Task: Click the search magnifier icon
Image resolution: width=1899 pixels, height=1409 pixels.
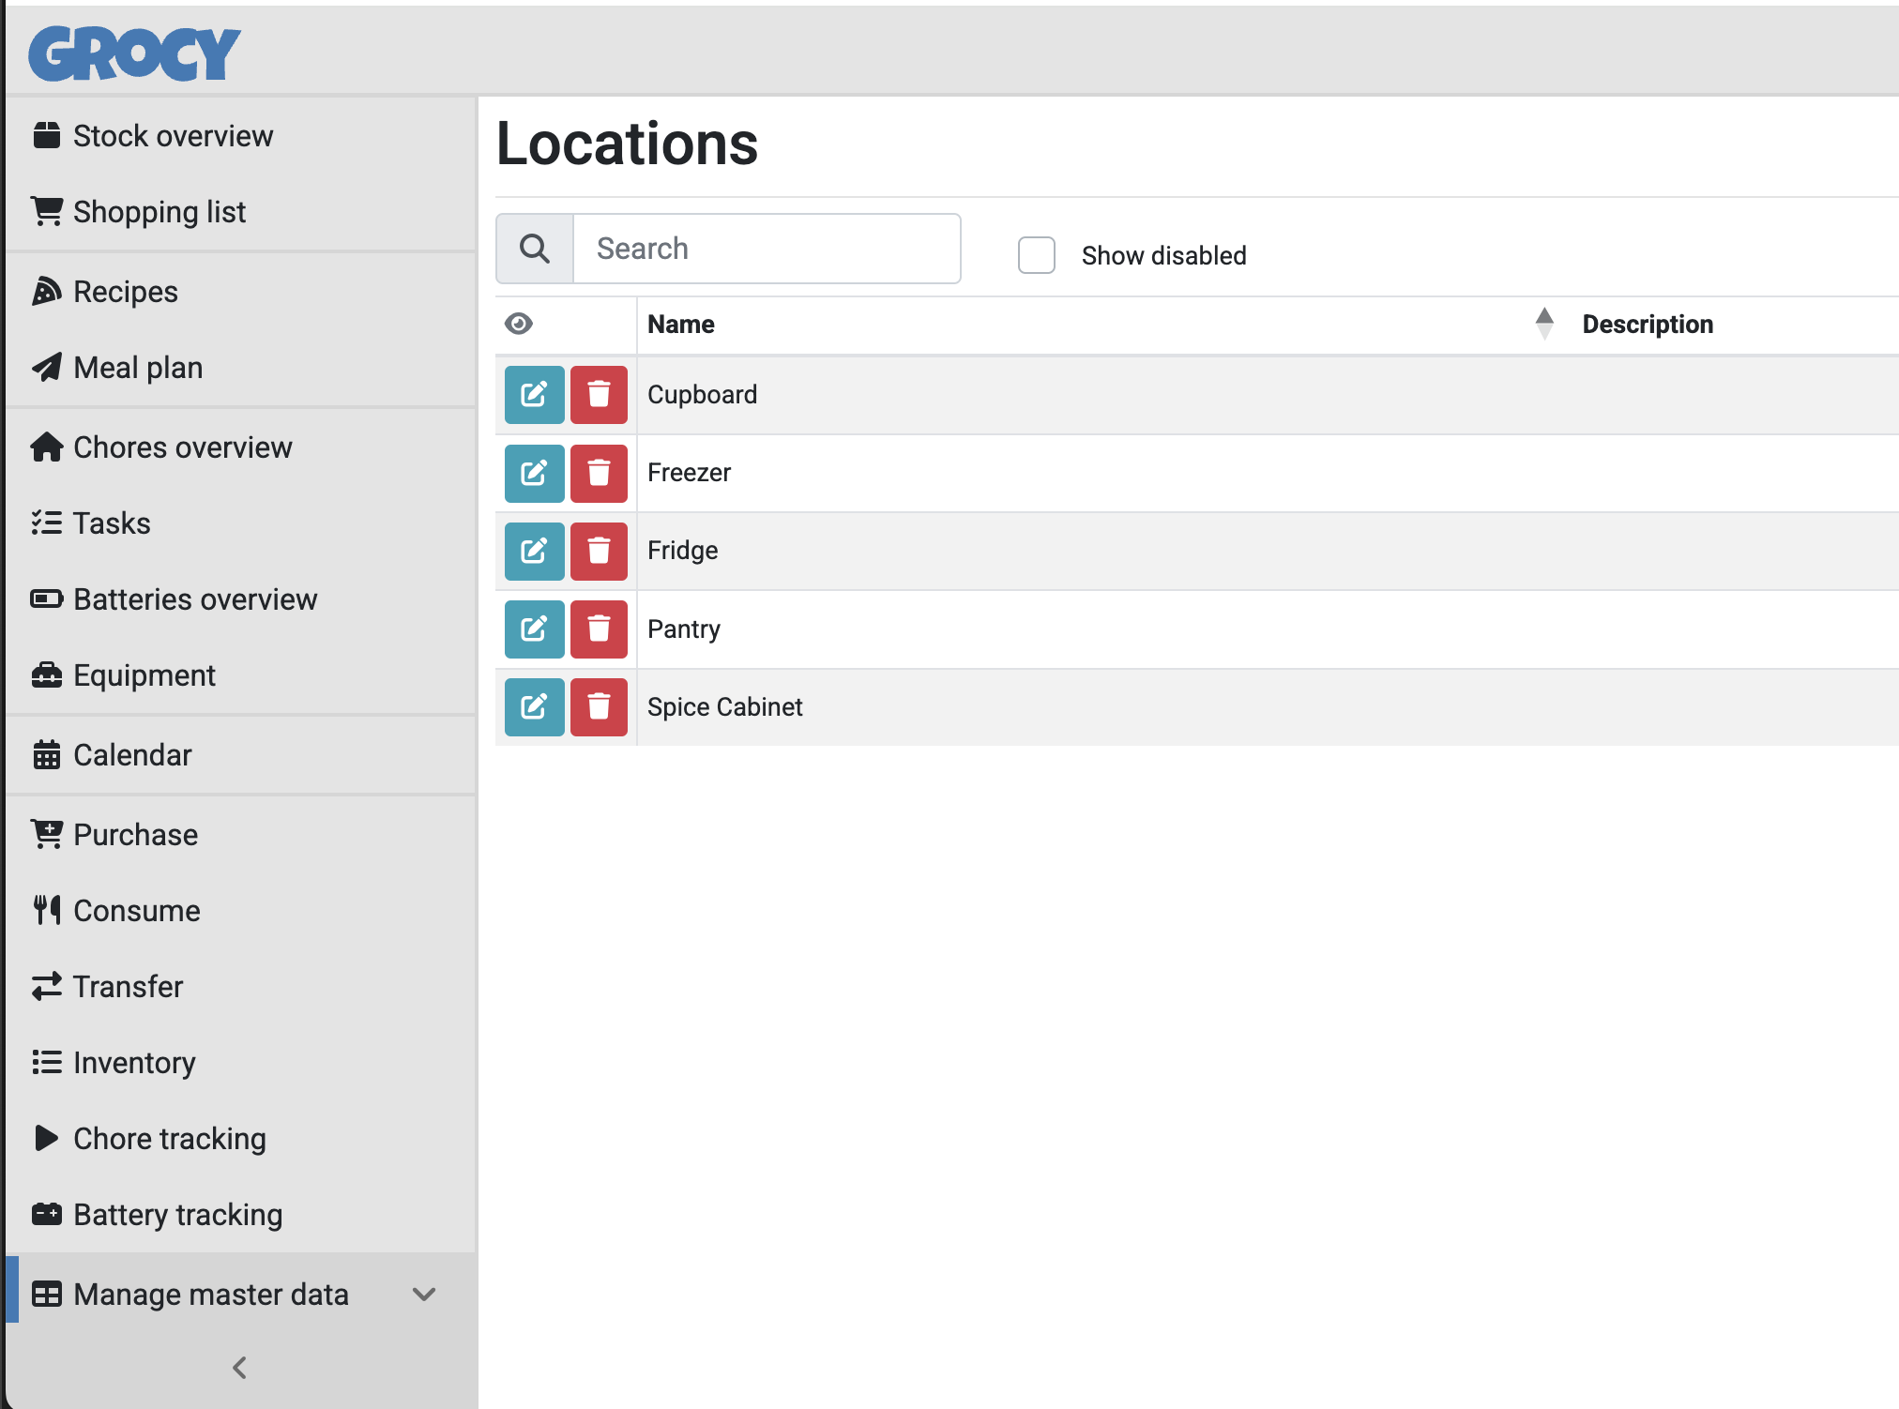Action: [x=535, y=249]
